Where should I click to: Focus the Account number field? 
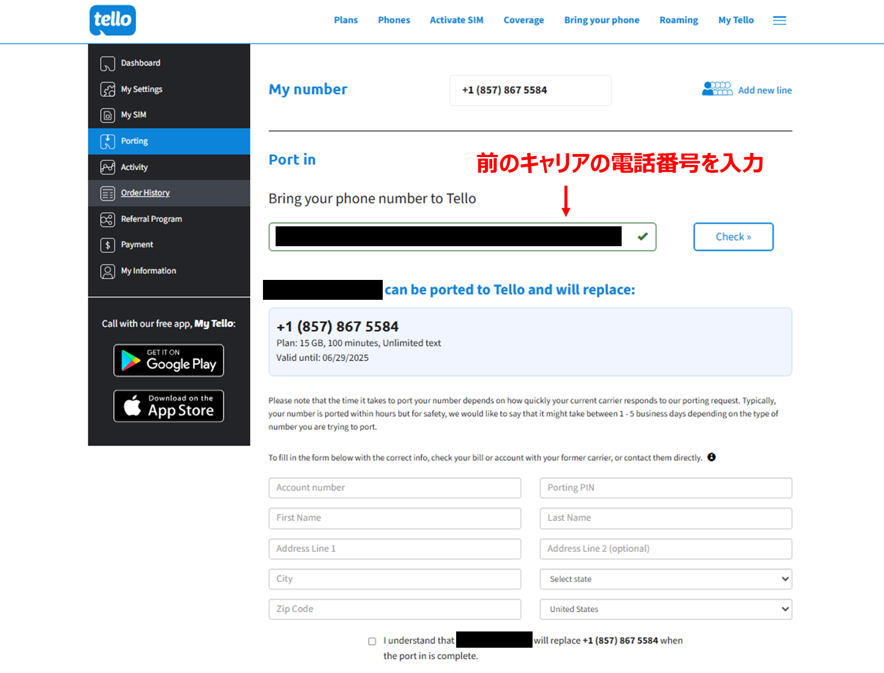[x=395, y=488]
